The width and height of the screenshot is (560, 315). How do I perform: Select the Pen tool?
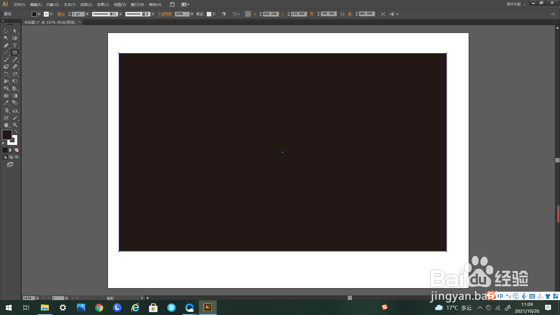point(6,45)
